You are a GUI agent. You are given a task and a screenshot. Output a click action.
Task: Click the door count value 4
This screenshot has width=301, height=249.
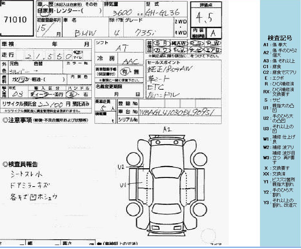pos(116,33)
